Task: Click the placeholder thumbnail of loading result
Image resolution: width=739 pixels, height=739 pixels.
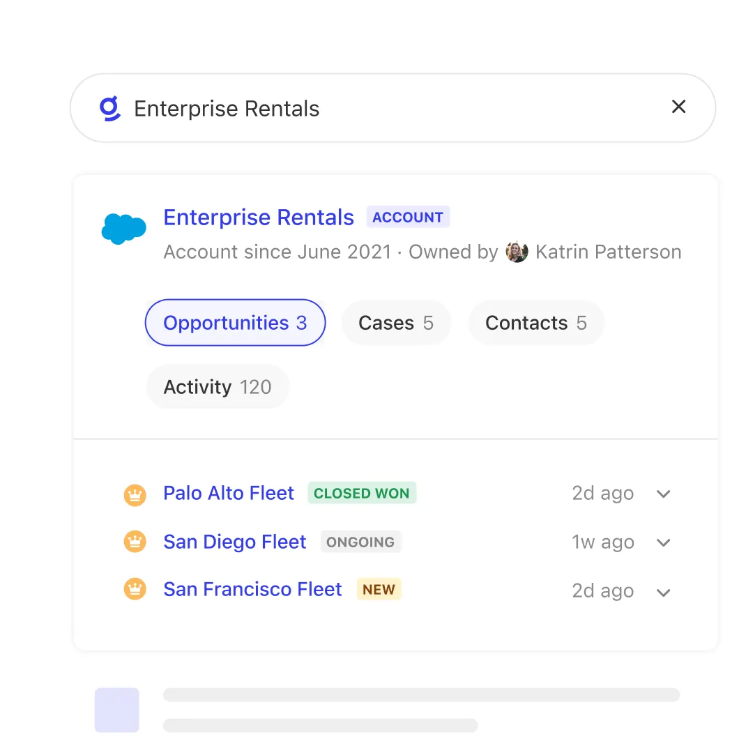Action: click(117, 710)
